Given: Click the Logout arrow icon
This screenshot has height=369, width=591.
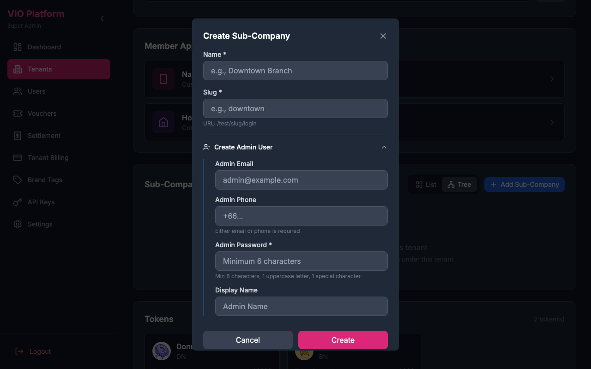Looking at the screenshot, I should click(x=18, y=351).
